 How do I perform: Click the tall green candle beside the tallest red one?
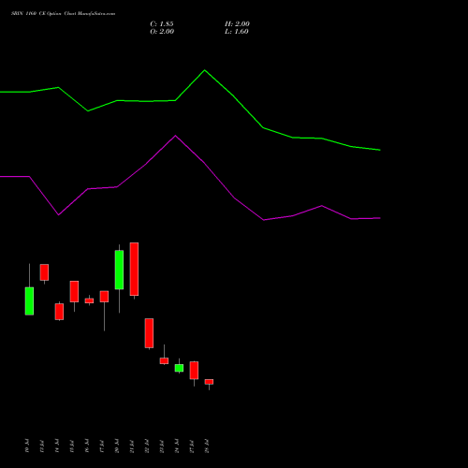(119, 270)
